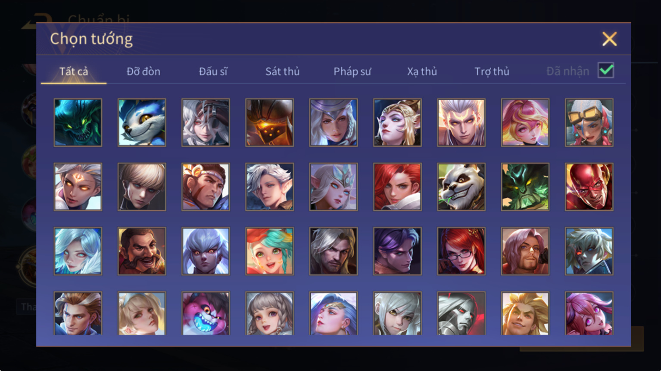Pick the red-masked speedster hero portrait

[x=589, y=187]
